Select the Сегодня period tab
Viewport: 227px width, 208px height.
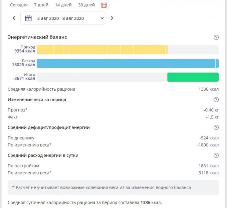pyautogui.click(x=19, y=5)
